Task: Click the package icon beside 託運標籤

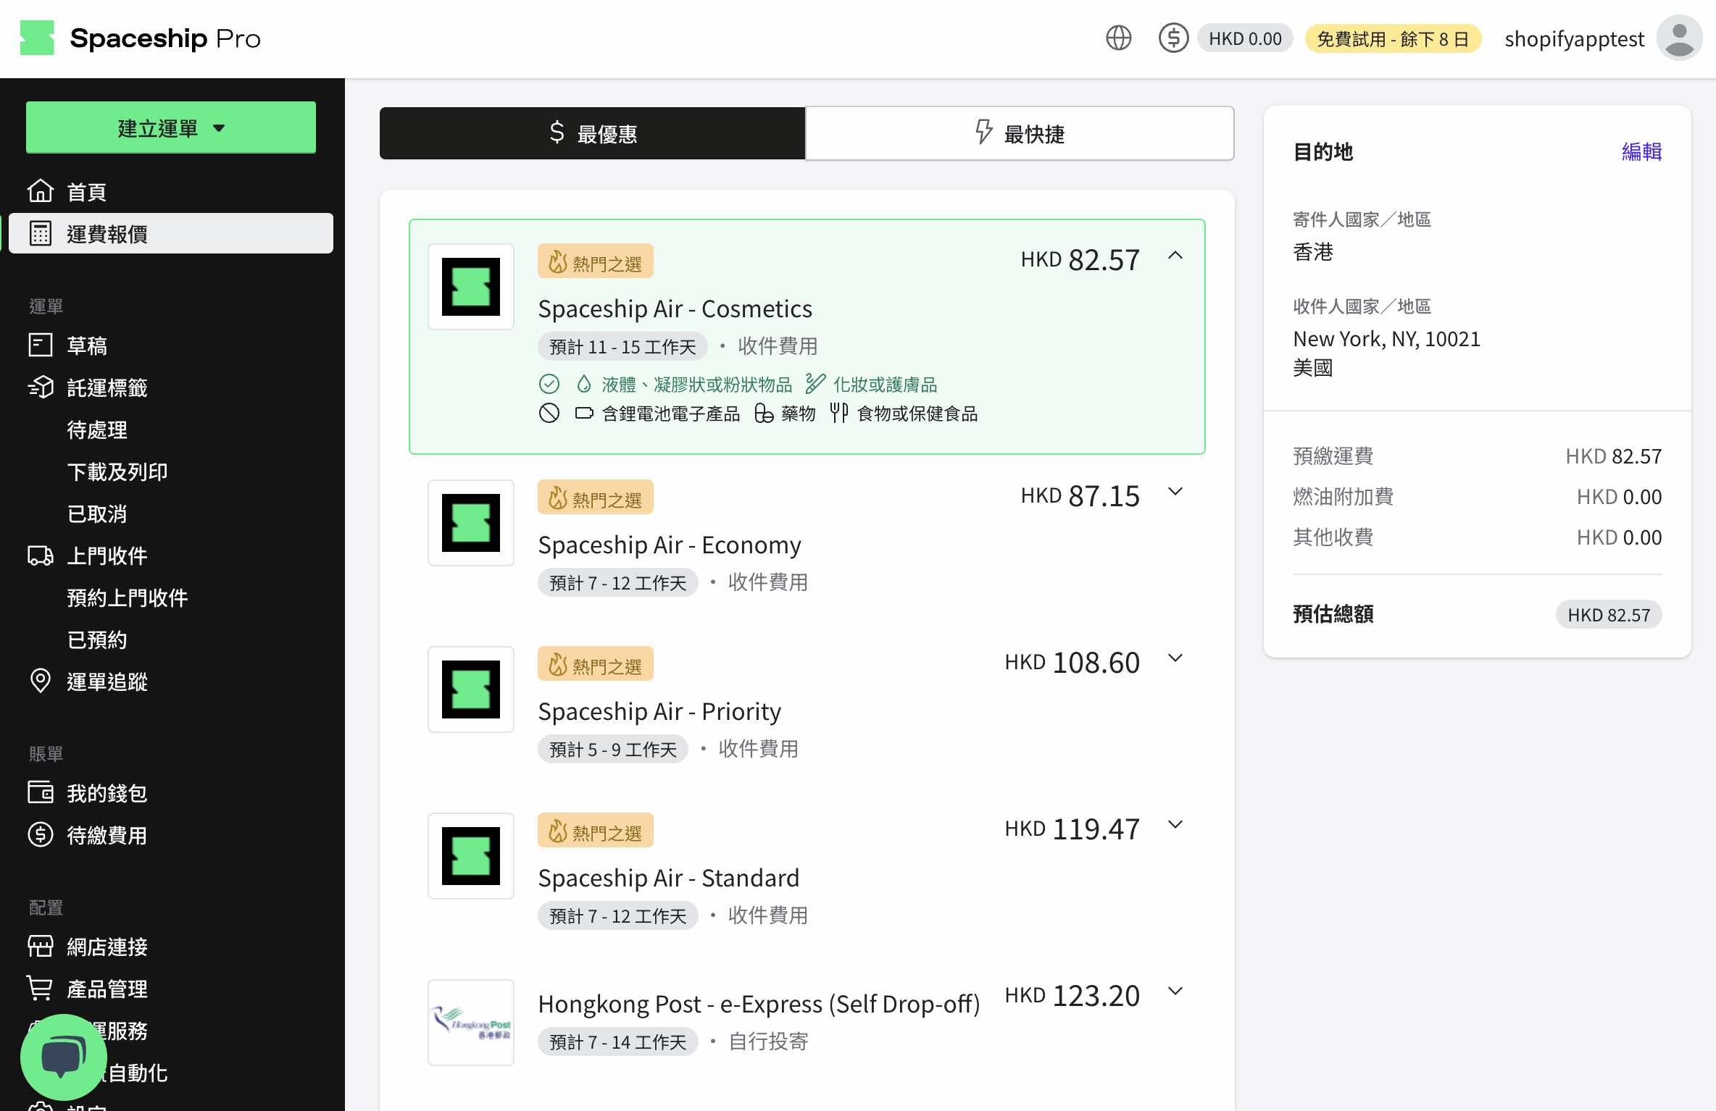Action: click(x=41, y=387)
